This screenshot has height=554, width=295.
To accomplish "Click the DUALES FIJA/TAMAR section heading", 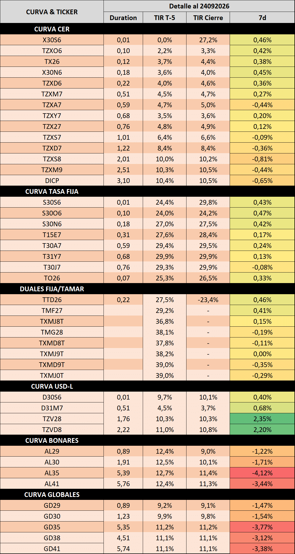I will tap(52, 289).
